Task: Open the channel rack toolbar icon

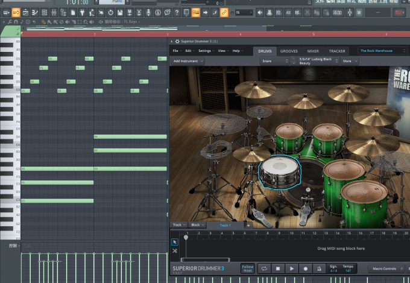Action: coord(44,12)
